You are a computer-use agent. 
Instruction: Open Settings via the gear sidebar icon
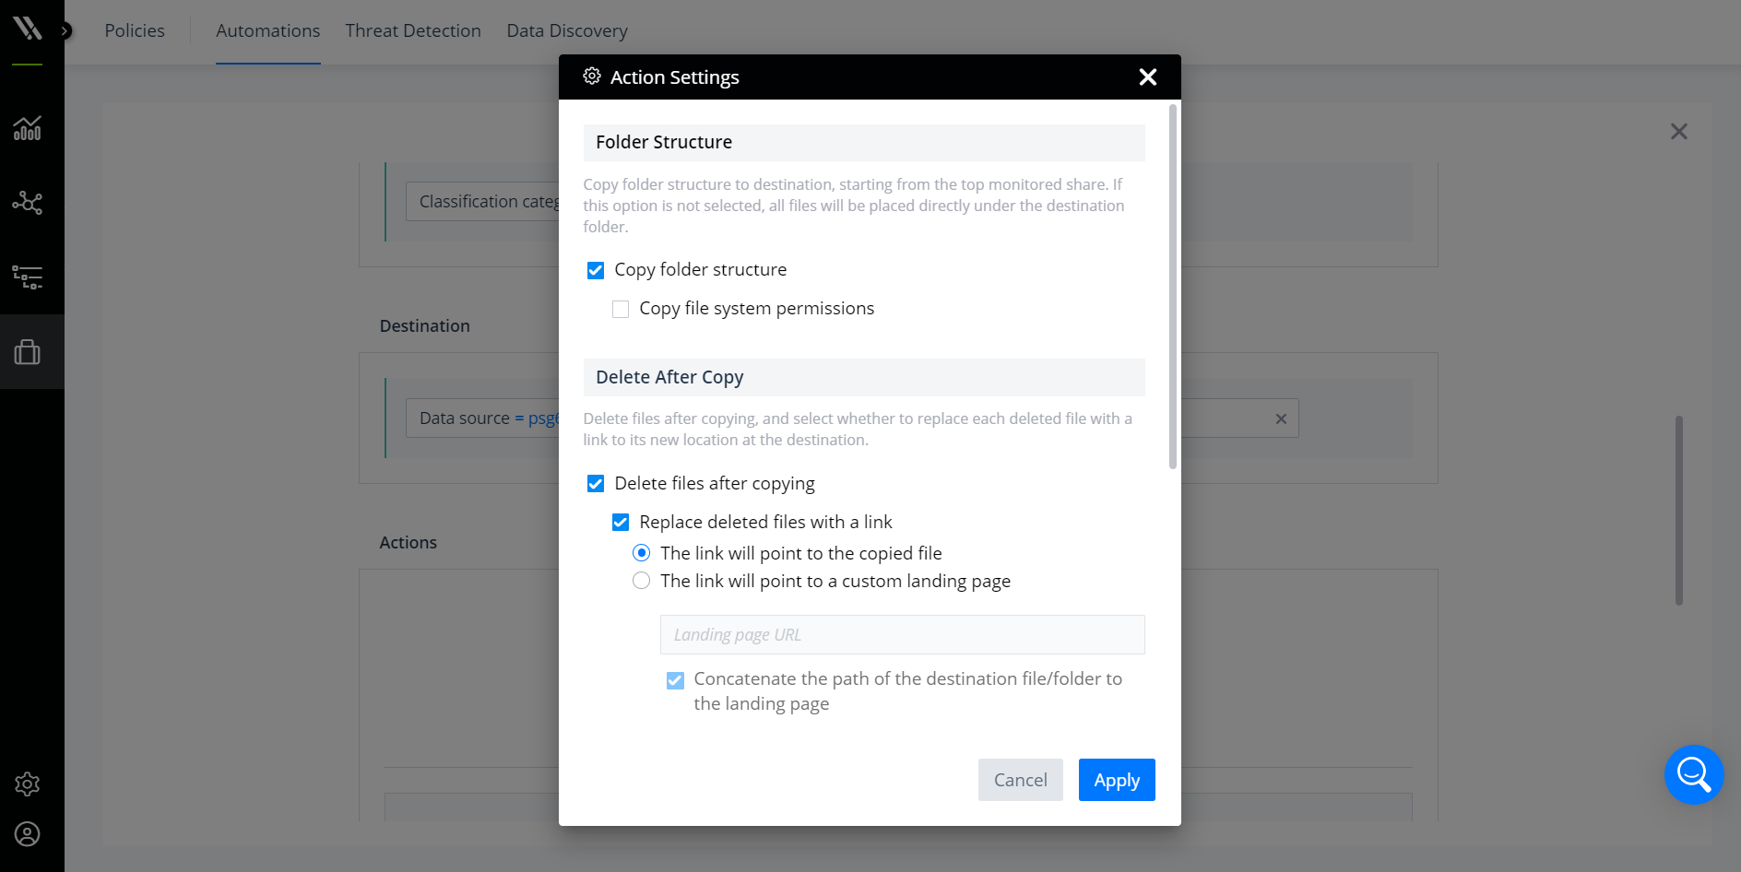tap(28, 784)
